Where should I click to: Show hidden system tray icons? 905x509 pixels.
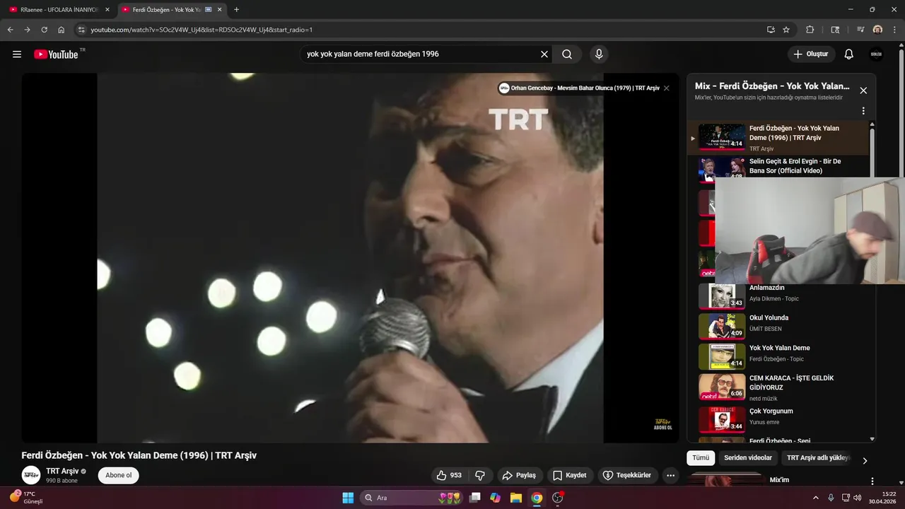pyautogui.click(x=815, y=498)
